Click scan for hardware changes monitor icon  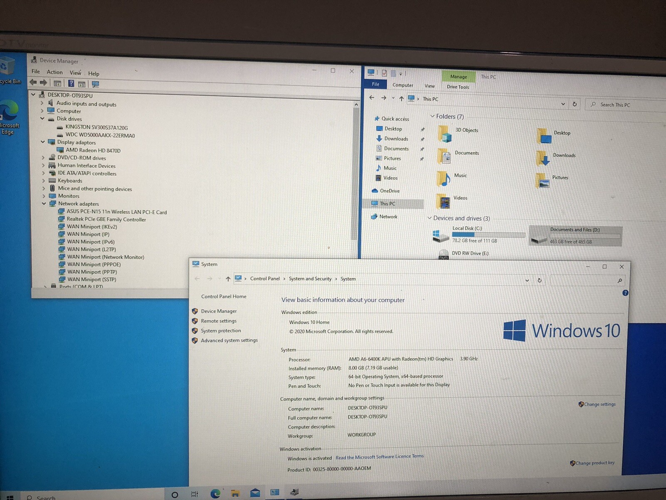[x=95, y=84]
